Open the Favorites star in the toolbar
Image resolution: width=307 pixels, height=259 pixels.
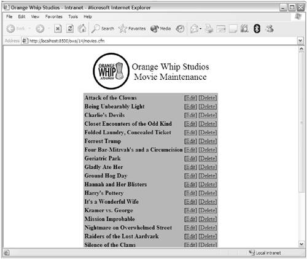coord(132,29)
